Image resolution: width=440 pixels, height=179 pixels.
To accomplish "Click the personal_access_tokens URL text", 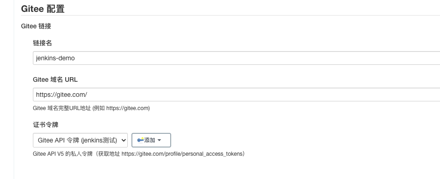I will pyautogui.click(x=182, y=154).
